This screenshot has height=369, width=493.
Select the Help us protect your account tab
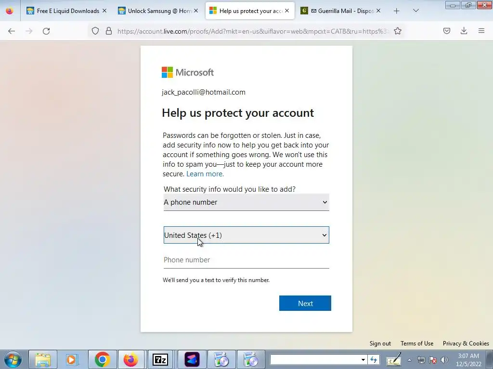[x=250, y=11]
